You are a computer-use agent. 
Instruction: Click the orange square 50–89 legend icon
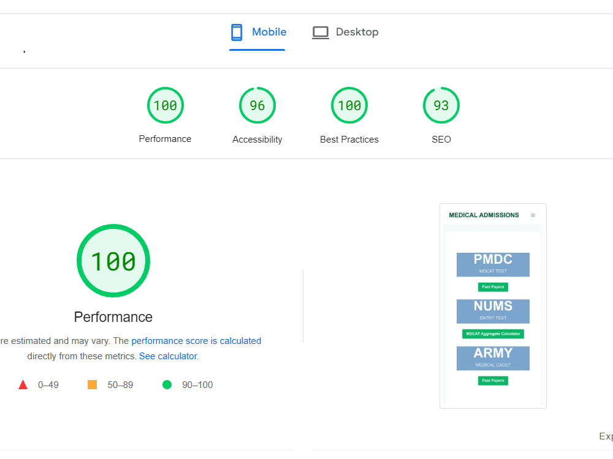(93, 385)
